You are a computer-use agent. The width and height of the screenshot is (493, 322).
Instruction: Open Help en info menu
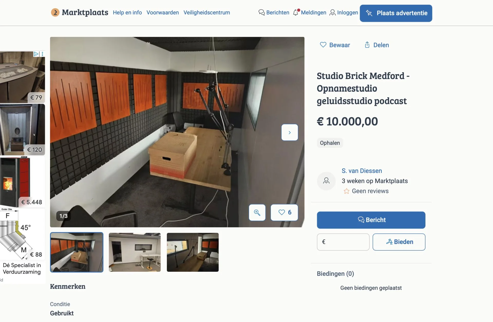pyautogui.click(x=127, y=13)
